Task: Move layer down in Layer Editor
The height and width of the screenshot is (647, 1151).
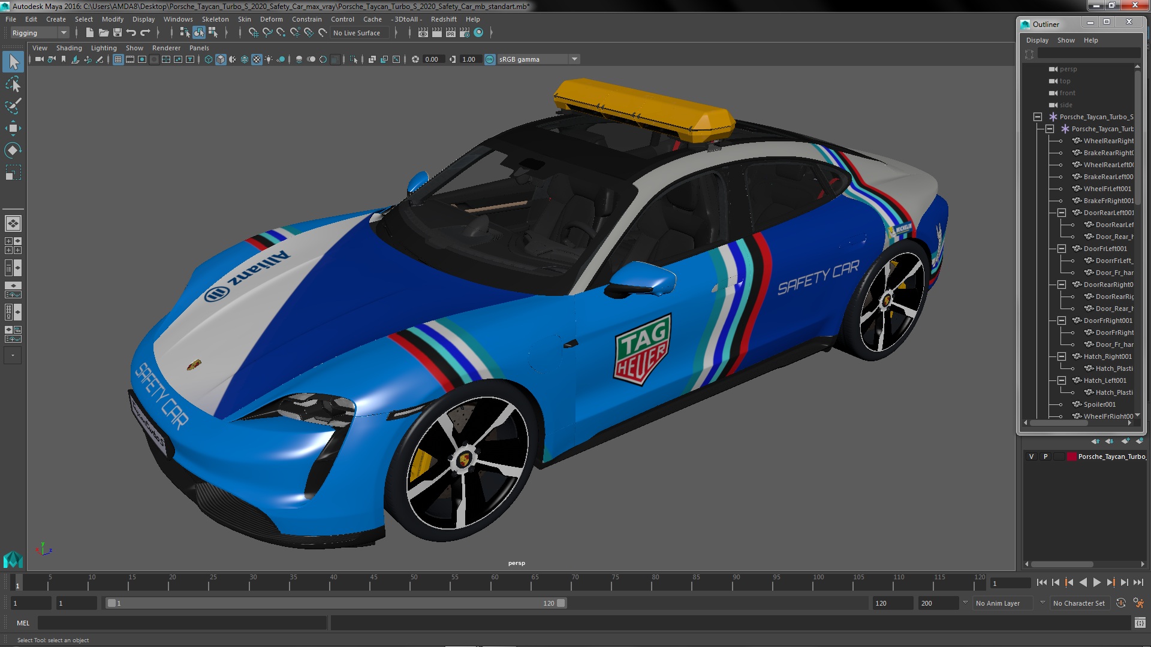Action: click(x=1110, y=441)
